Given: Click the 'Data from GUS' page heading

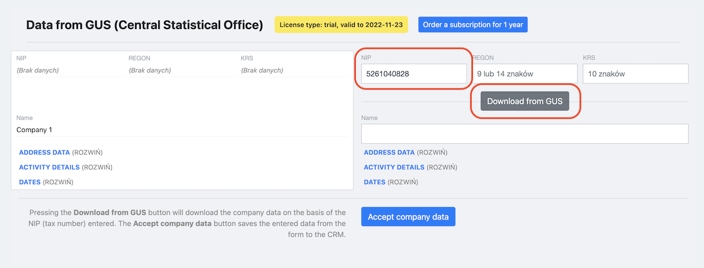Looking at the screenshot, I should click(145, 25).
